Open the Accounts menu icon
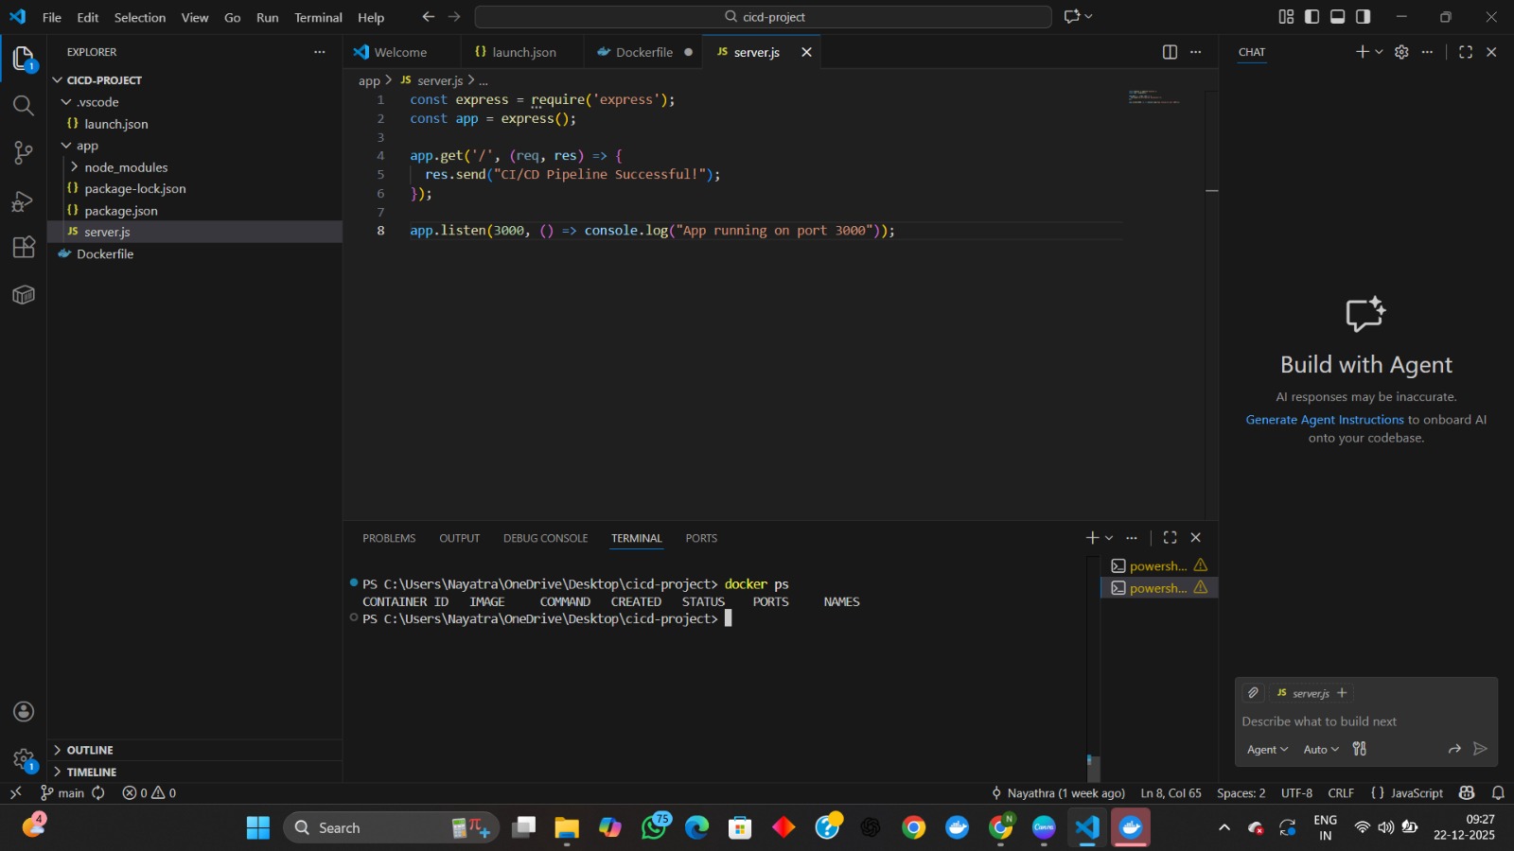The height and width of the screenshot is (851, 1514). coord(24,712)
